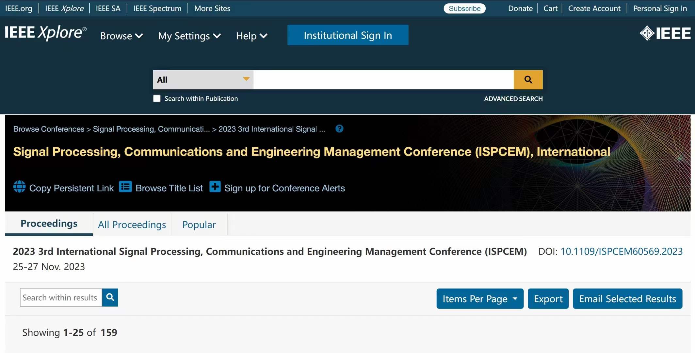Click the date text 25-27 Nov. 2023
This screenshot has width=695, height=353.
[49, 267]
